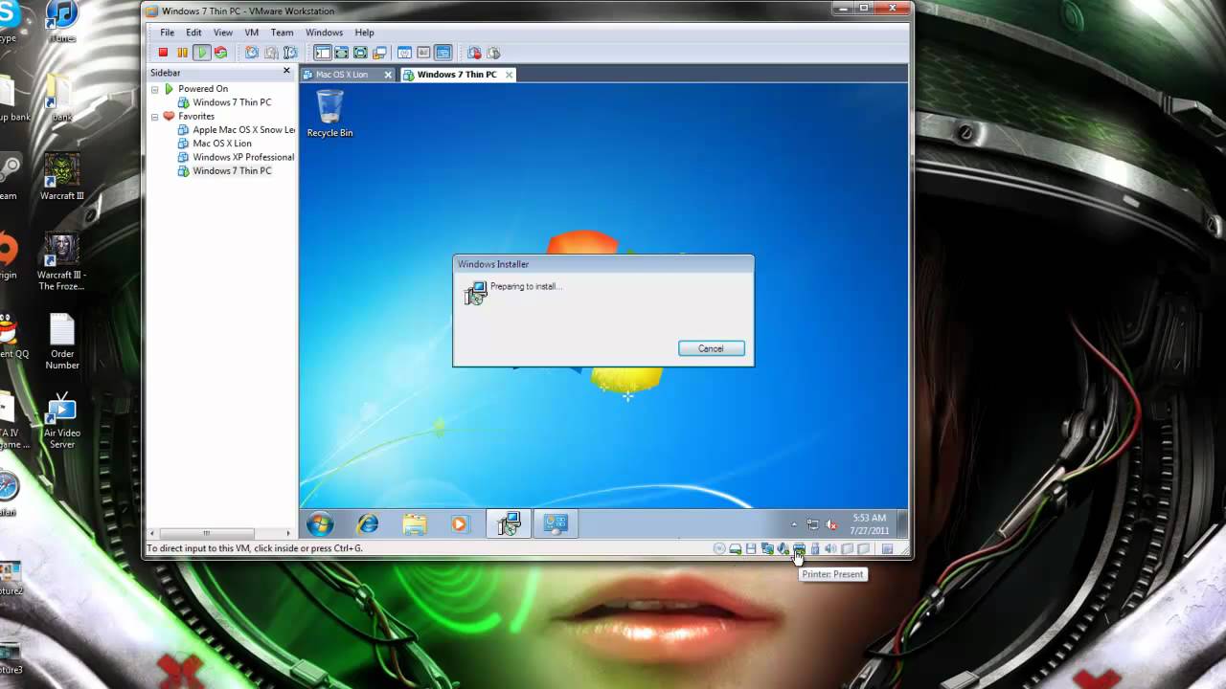
Task: Open Windows Explorer from the guest taskbar
Action: pyautogui.click(x=414, y=523)
